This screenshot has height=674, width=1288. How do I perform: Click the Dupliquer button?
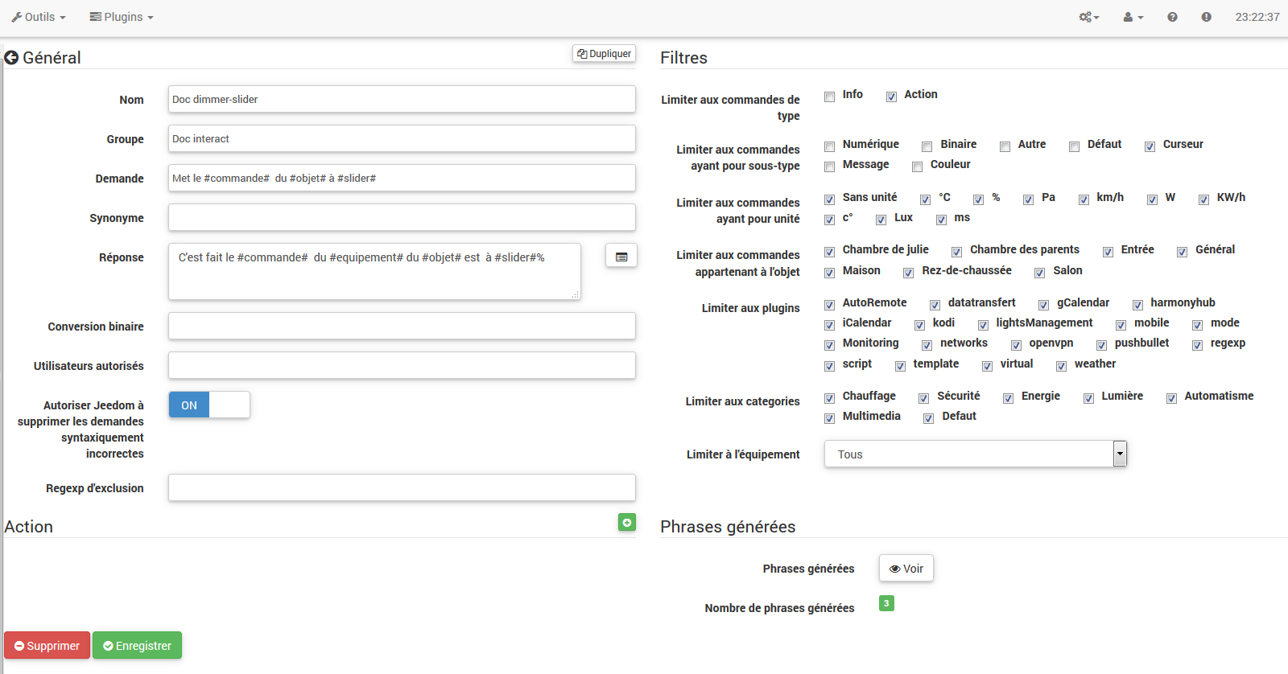pyautogui.click(x=604, y=54)
